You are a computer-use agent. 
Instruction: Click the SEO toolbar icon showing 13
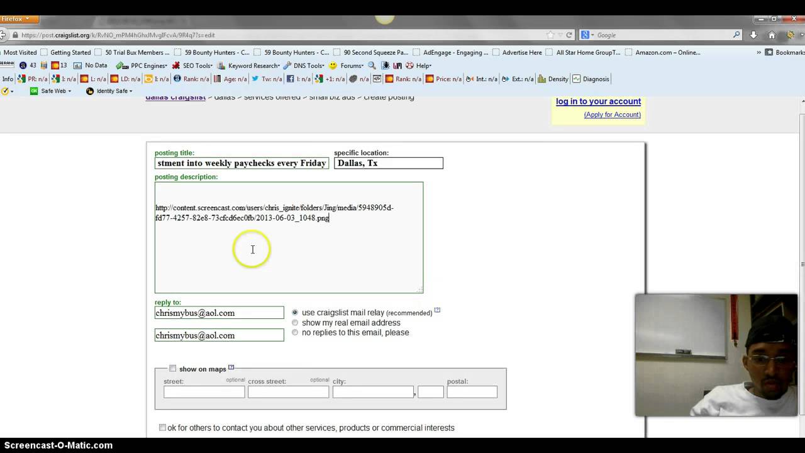[x=59, y=65]
